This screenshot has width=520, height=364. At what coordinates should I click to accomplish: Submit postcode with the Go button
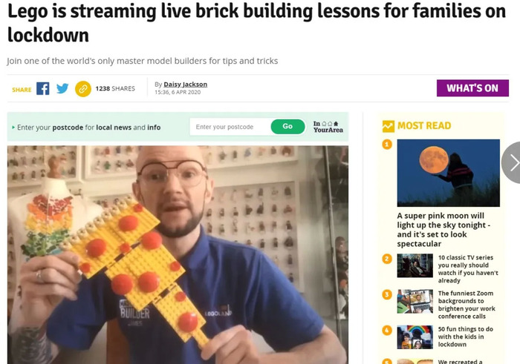pos(288,127)
